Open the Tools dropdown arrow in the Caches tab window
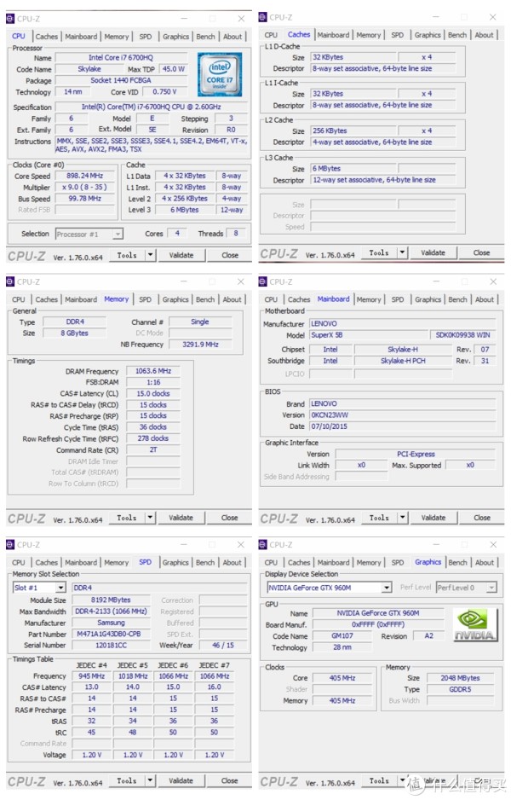Screen dimensions: 511x800 pyautogui.click(x=403, y=252)
